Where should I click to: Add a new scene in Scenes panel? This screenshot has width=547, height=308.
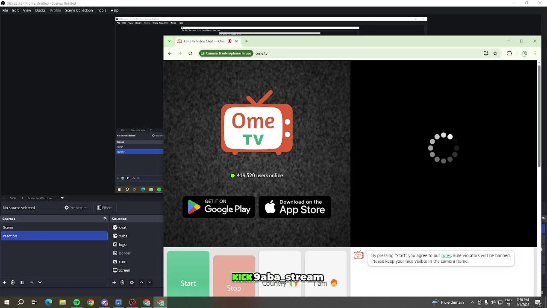click(5, 282)
